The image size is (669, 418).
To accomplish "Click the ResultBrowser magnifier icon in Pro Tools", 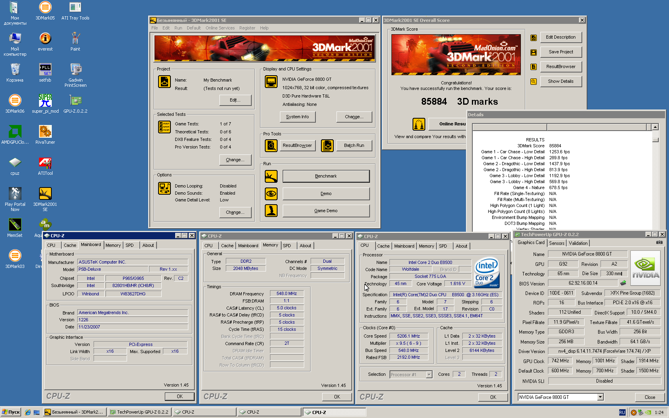I will (x=271, y=146).
